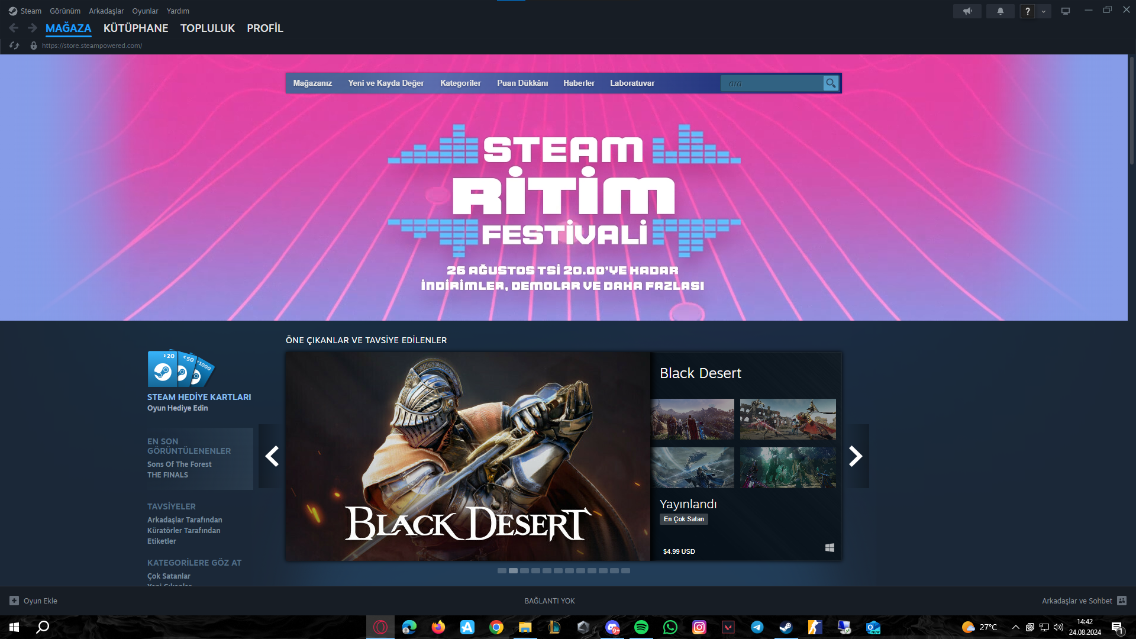The height and width of the screenshot is (639, 1136).
Task: Open the Oyunlar menu
Action: pyautogui.click(x=145, y=11)
